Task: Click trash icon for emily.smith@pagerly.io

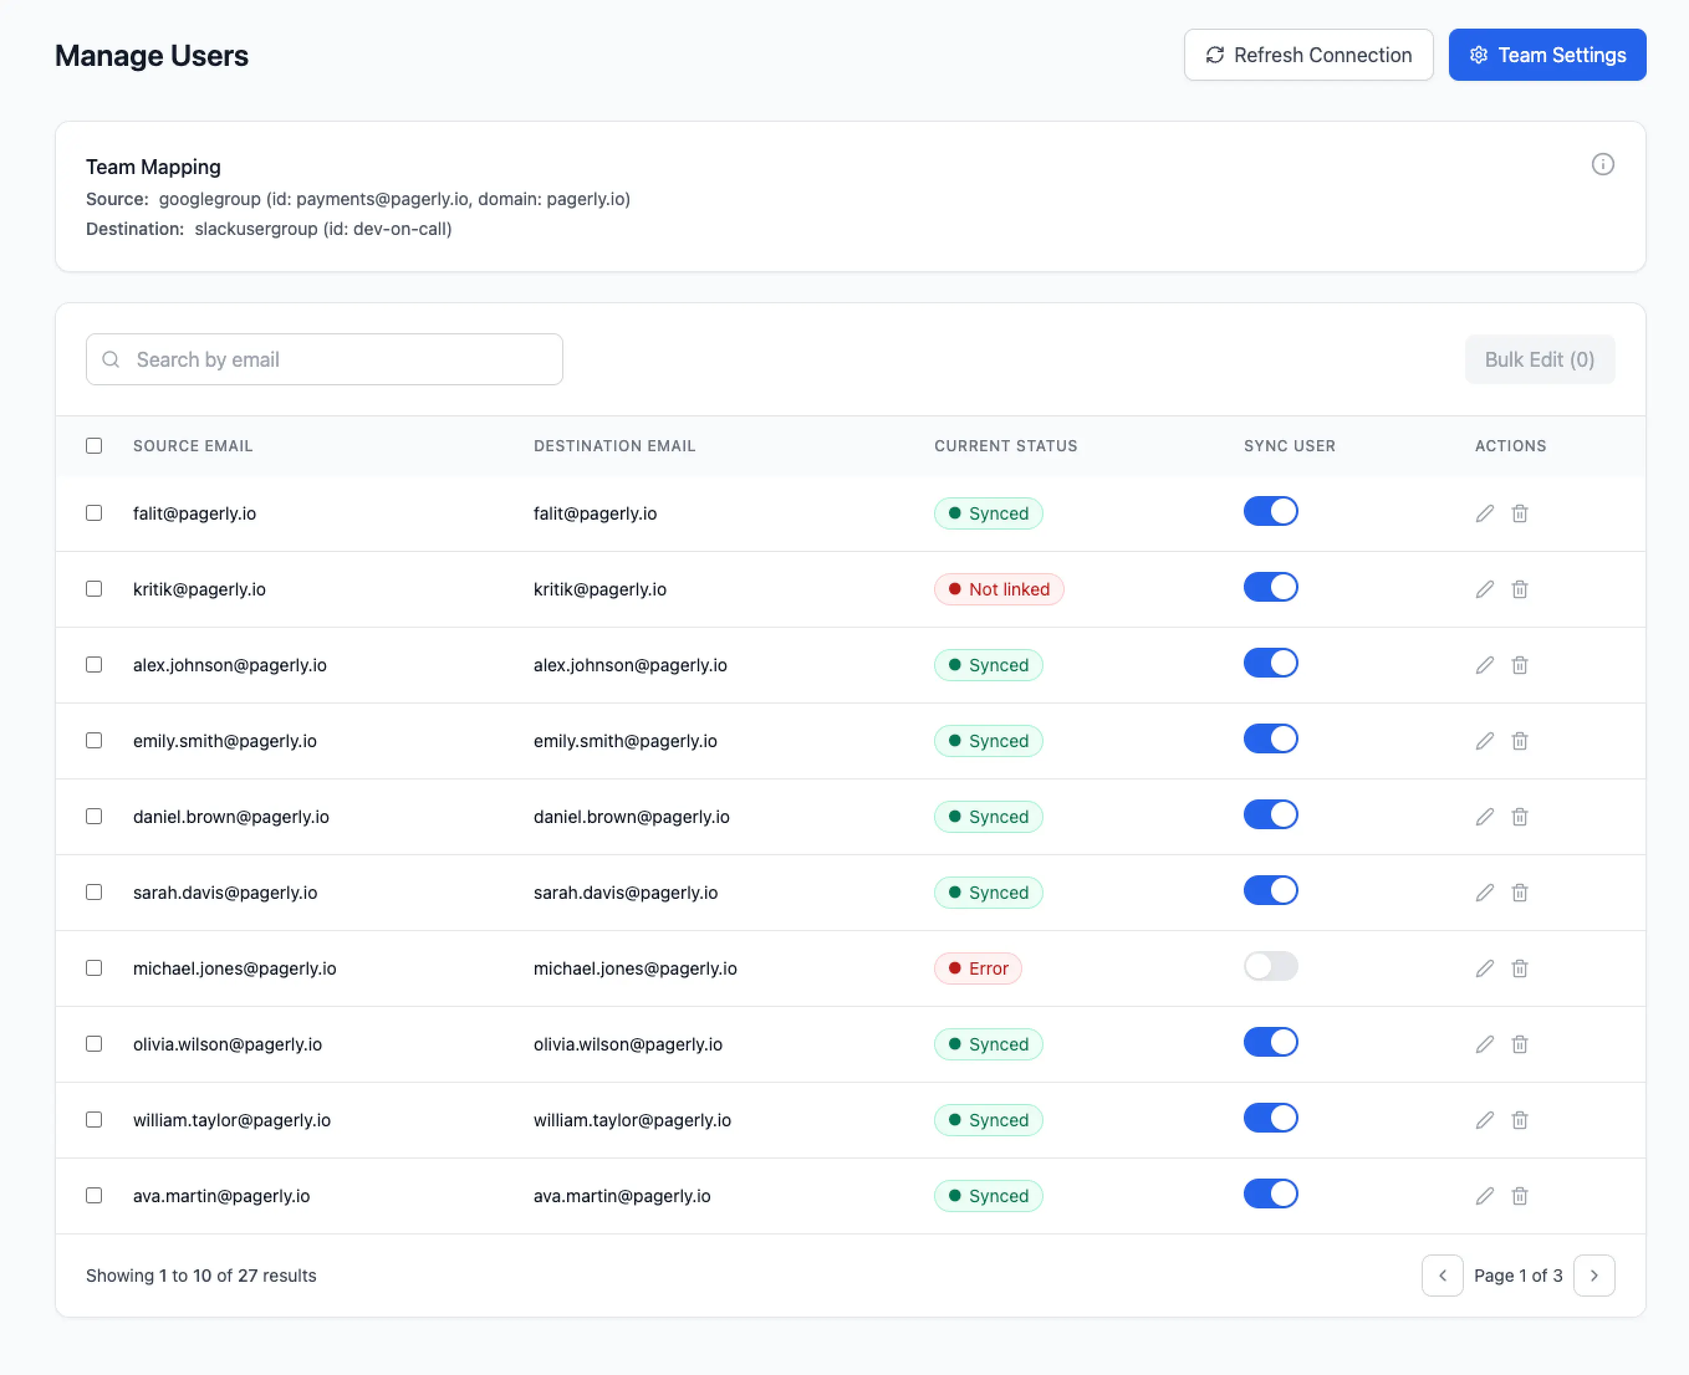Action: pos(1519,740)
